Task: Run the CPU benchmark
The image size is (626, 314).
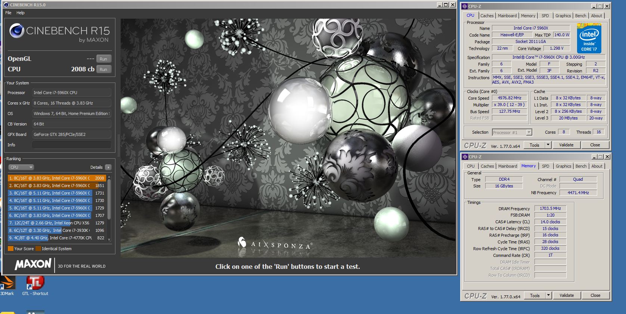Action: coord(103,69)
